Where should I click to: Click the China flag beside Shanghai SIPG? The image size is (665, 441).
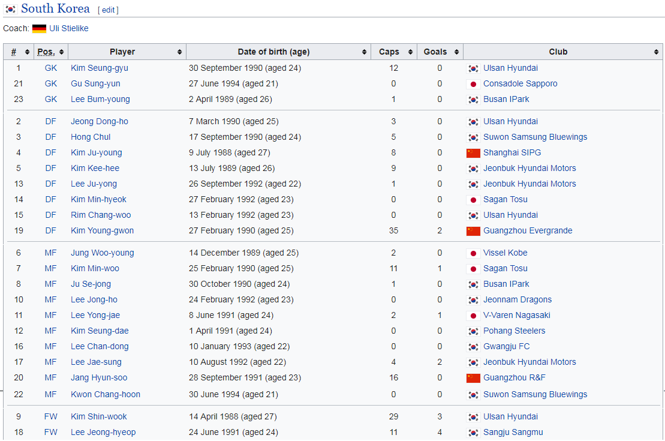tap(473, 153)
